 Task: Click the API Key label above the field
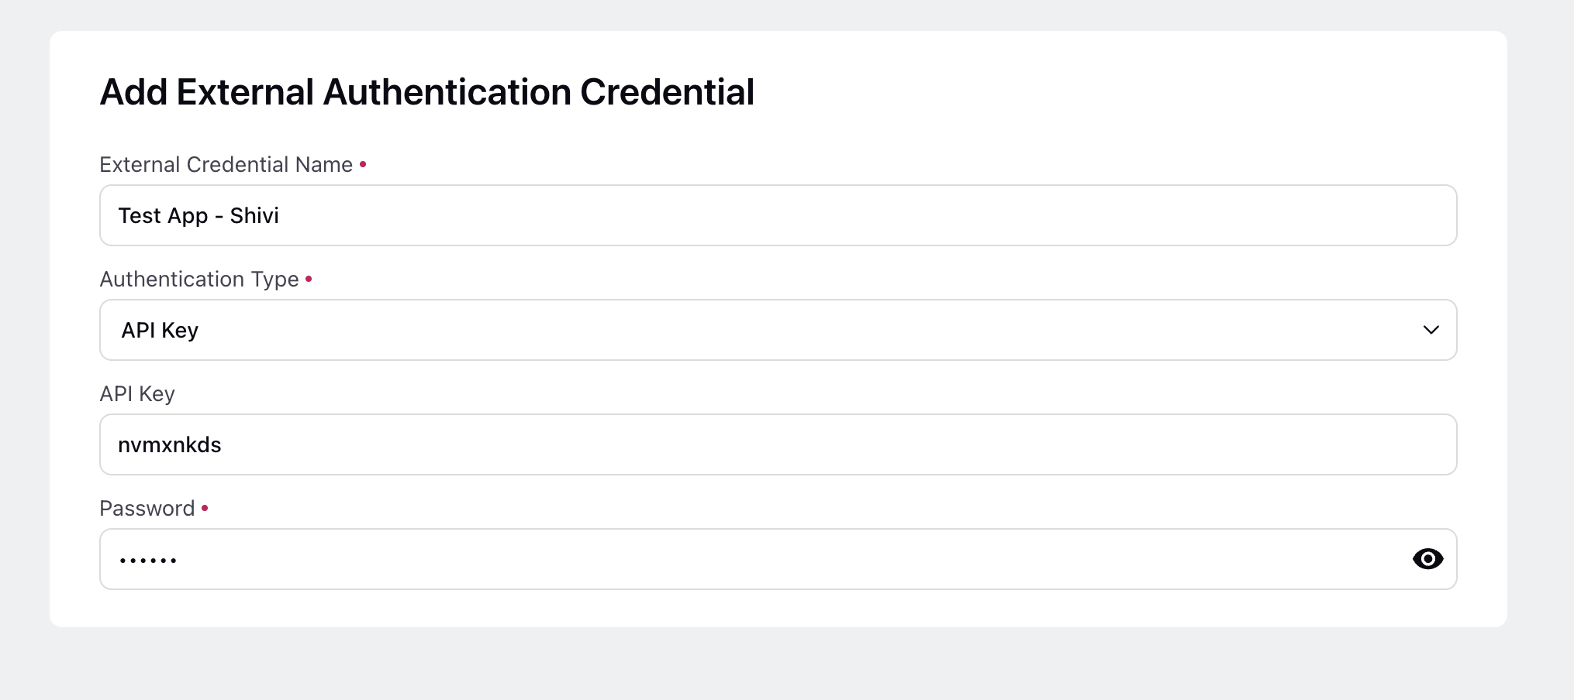tap(137, 394)
